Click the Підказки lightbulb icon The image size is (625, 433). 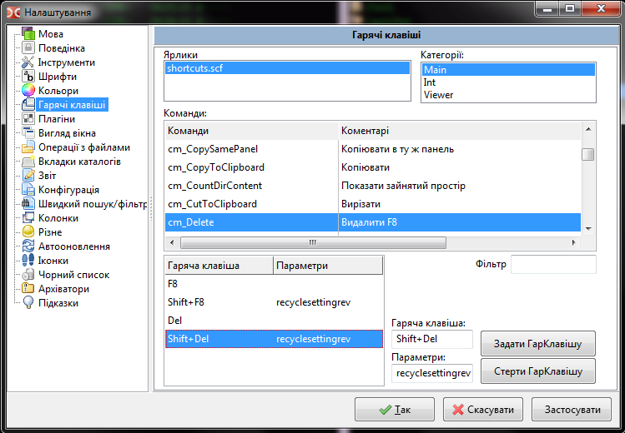(28, 303)
